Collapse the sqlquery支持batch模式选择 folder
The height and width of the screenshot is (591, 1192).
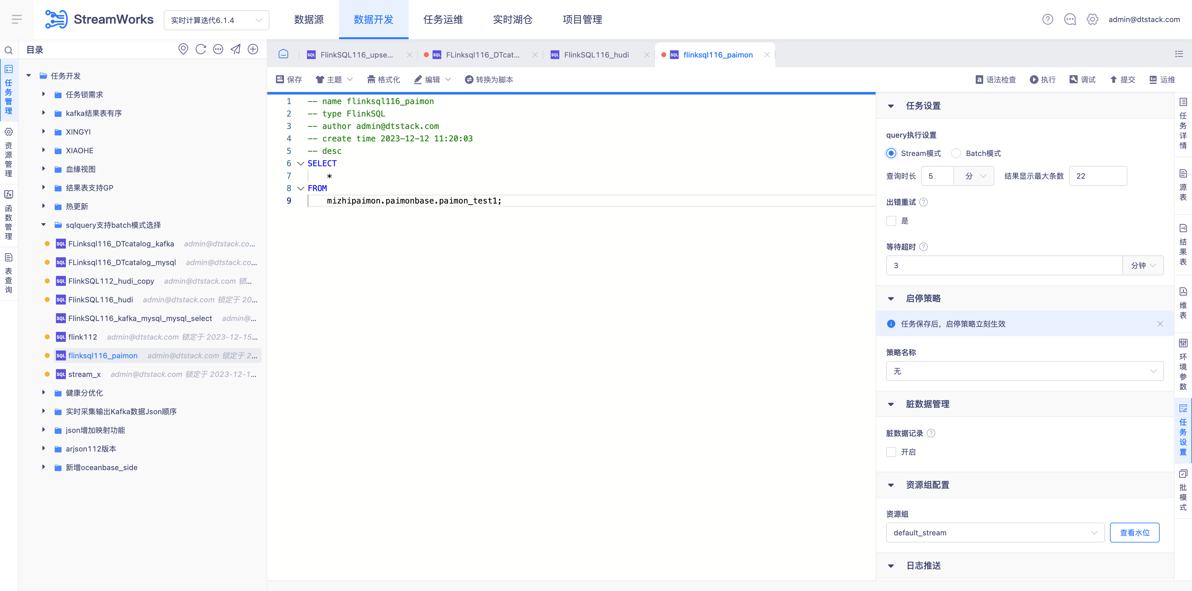pyautogui.click(x=44, y=224)
